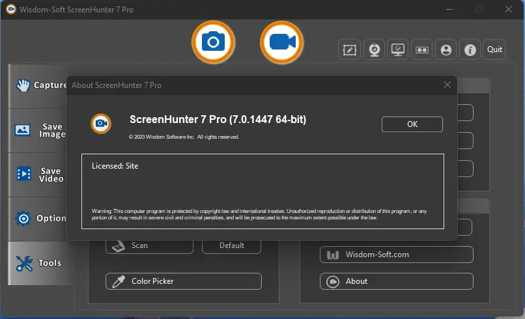This screenshot has width=525, height=319.
Task: Switch to the Capture tab
Action: coord(38,86)
